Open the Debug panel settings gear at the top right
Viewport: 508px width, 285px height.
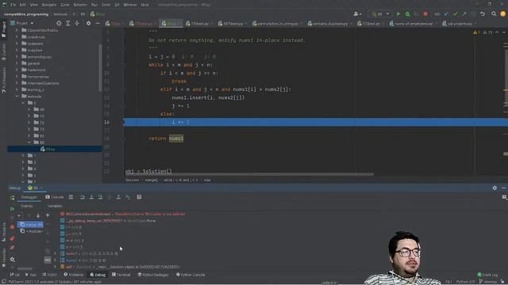click(495, 188)
